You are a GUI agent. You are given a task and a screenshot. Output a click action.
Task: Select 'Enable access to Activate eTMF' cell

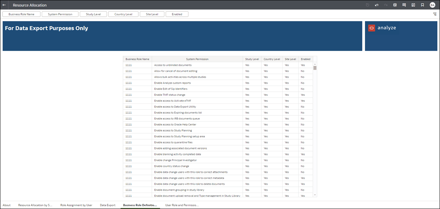197,101
